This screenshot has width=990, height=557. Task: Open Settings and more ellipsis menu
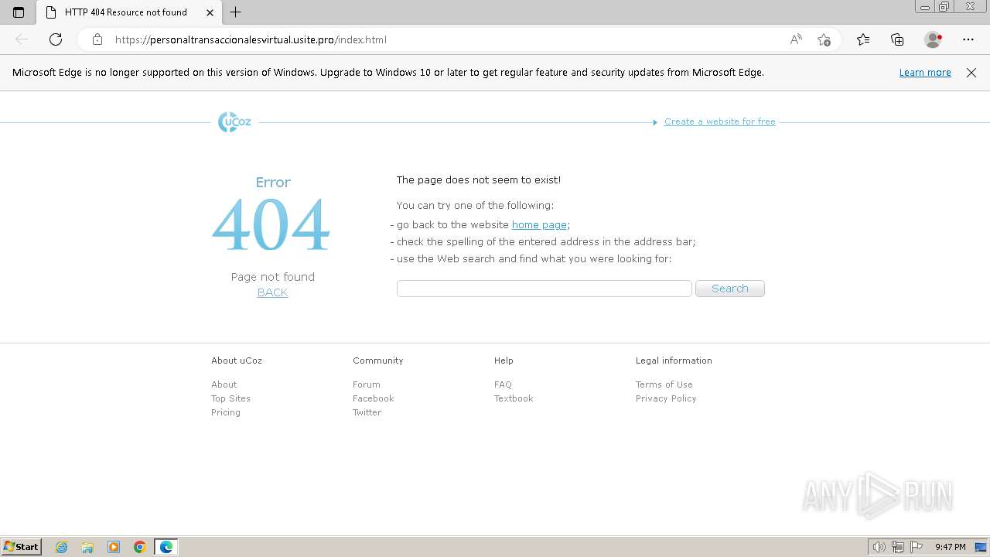pyautogui.click(x=968, y=39)
